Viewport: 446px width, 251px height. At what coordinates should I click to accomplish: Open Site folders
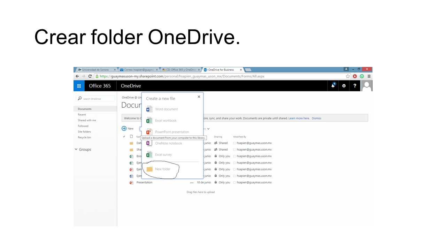pos(84,132)
